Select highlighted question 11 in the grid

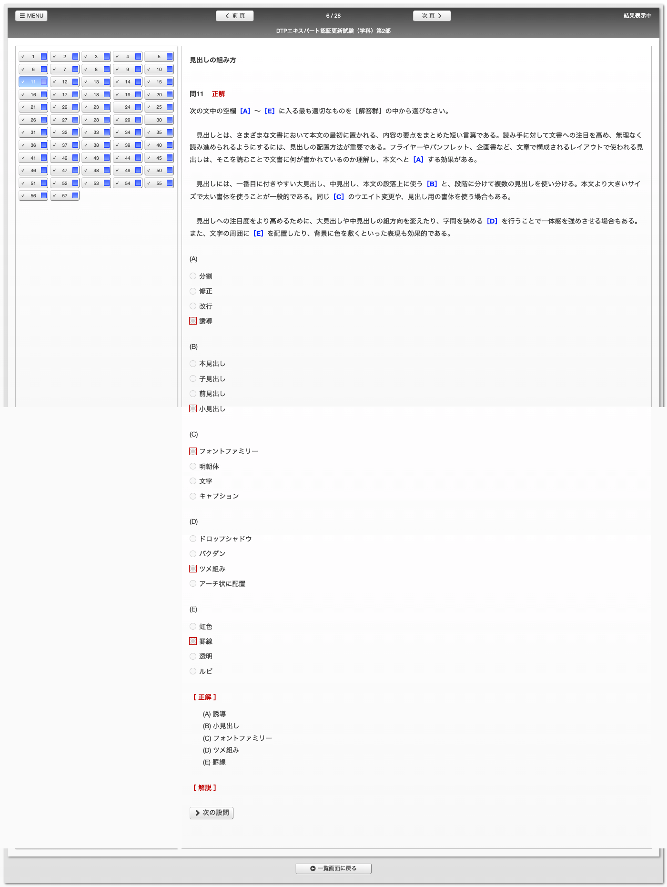click(33, 82)
